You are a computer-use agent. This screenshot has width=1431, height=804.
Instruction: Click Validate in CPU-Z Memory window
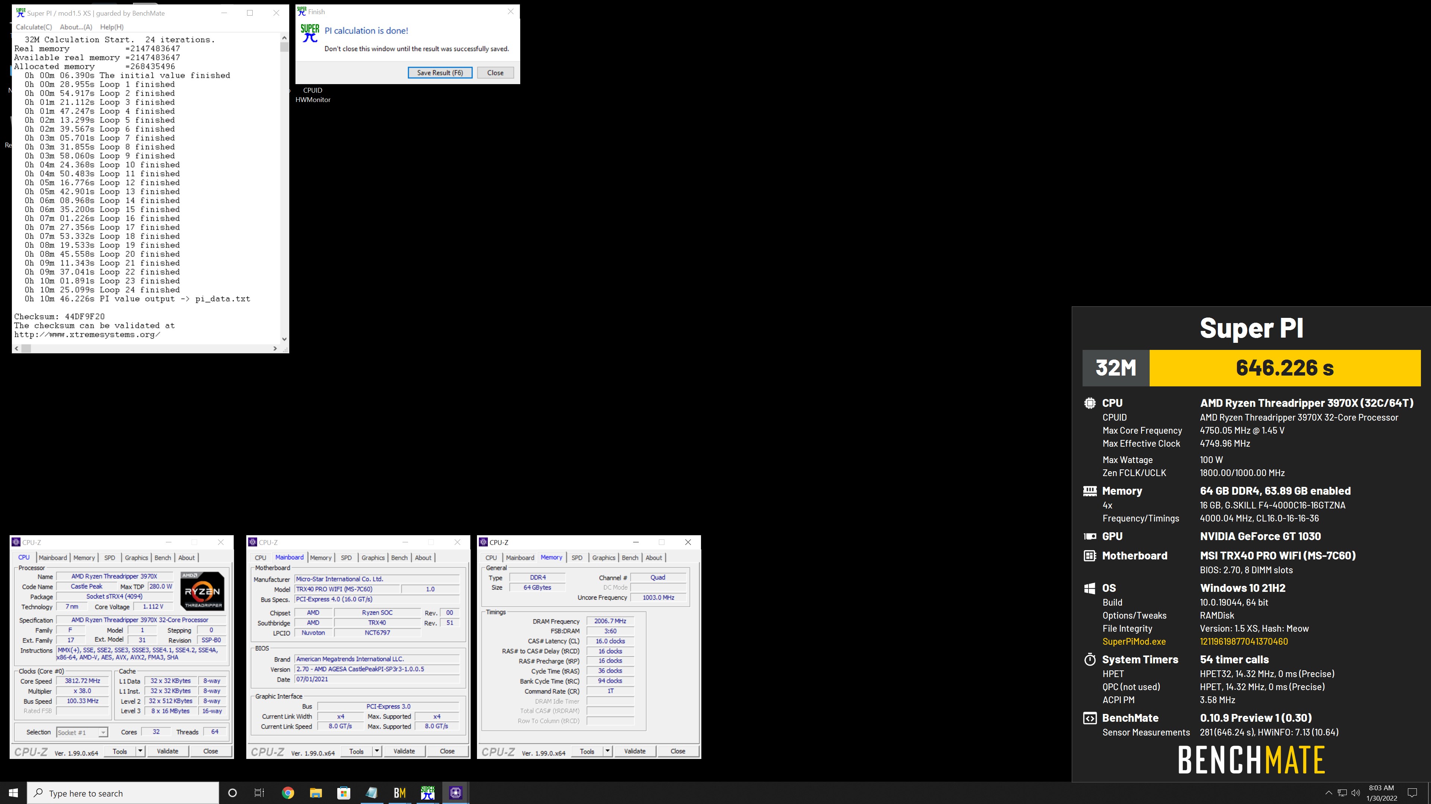coord(634,751)
